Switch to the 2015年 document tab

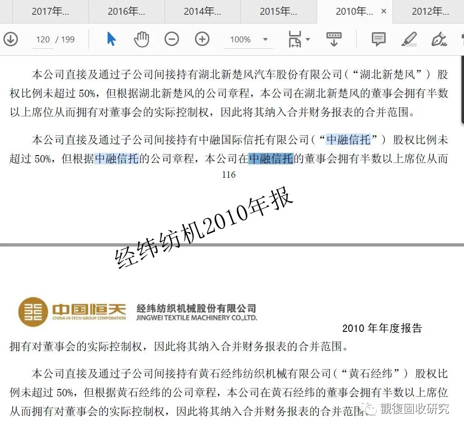click(x=278, y=12)
